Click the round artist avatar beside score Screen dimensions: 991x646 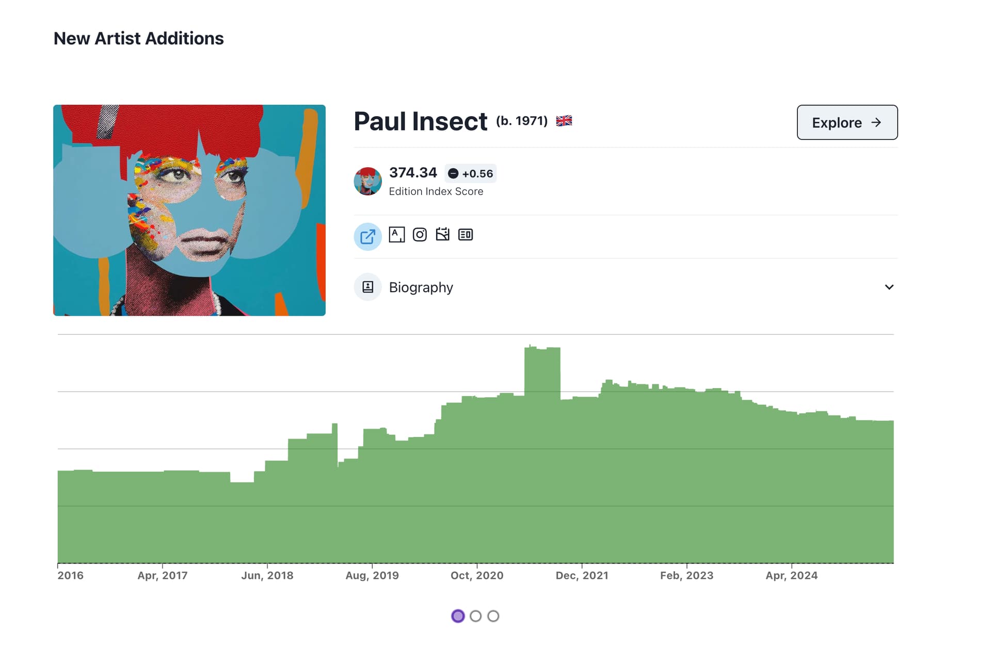[x=367, y=181]
